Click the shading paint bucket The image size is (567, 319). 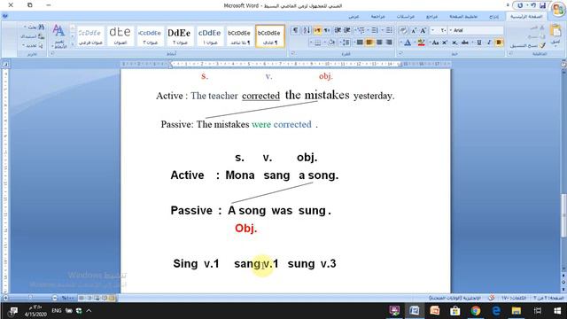(x=330, y=43)
